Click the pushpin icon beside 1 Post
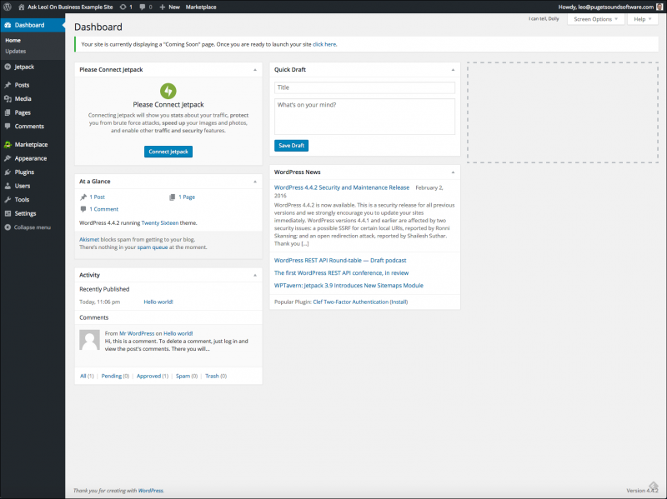 (83, 197)
